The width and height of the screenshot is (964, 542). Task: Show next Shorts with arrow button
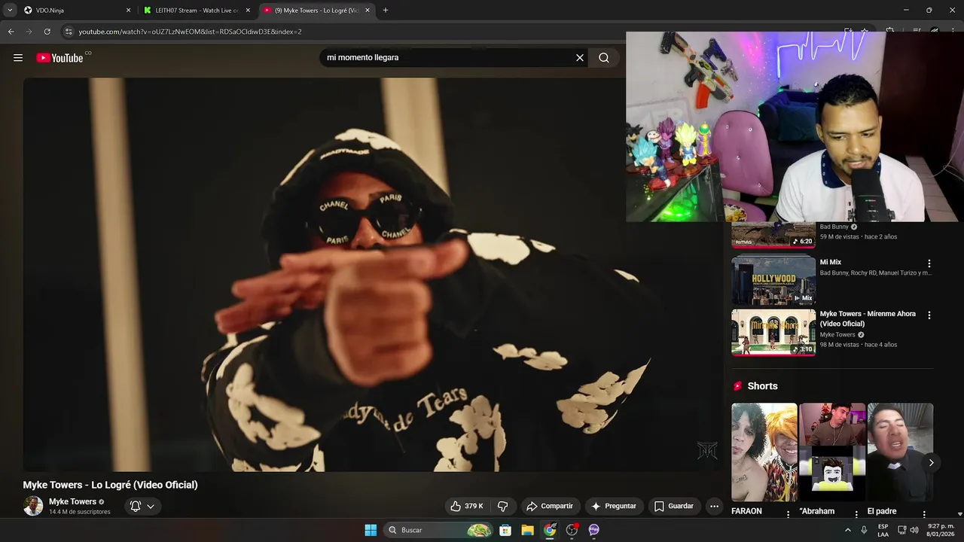click(x=931, y=463)
